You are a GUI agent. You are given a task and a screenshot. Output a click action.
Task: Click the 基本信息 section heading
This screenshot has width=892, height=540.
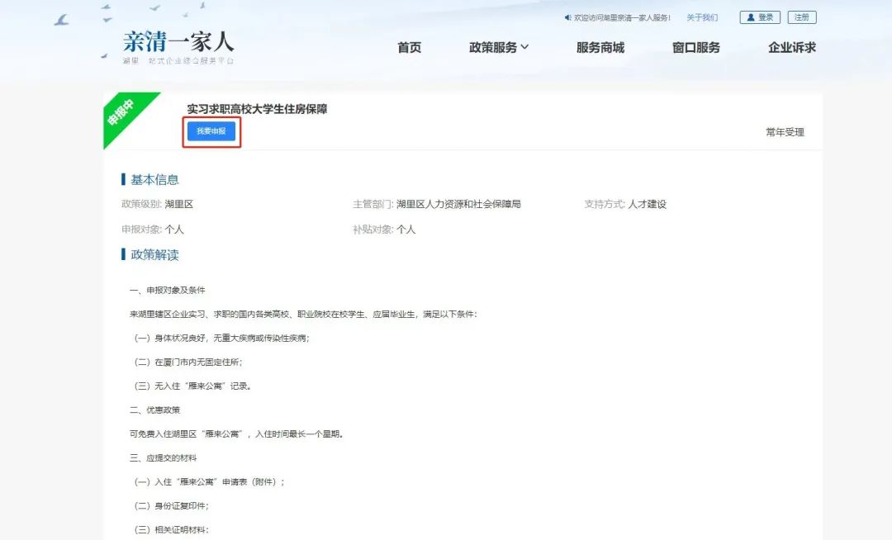[154, 180]
